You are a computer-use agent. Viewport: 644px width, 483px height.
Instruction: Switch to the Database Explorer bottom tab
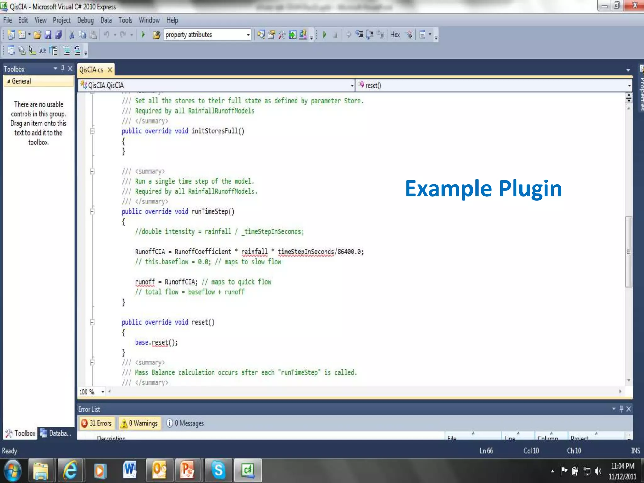pyautogui.click(x=56, y=433)
